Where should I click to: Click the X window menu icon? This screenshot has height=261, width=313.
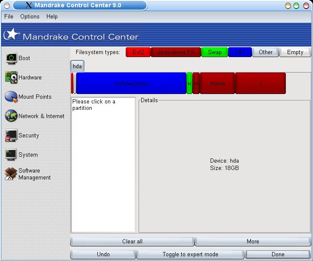tap(29, 5)
